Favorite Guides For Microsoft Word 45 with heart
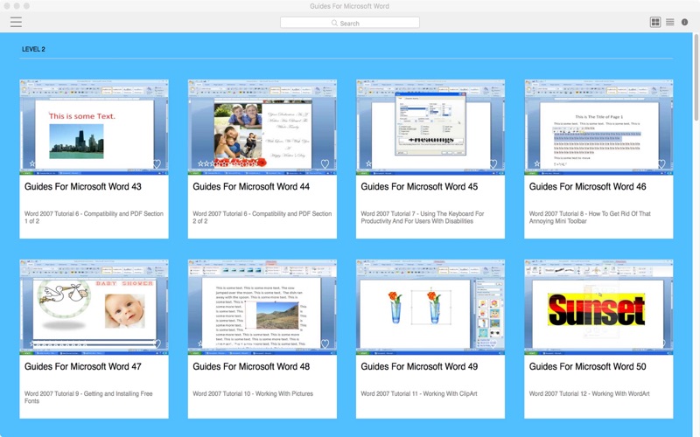The width and height of the screenshot is (700, 437). pyautogui.click(x=493, y=163)
